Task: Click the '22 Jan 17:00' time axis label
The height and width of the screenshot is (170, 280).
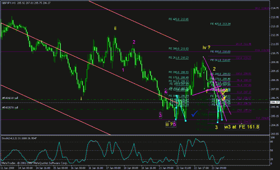Action: pos(202,168)
